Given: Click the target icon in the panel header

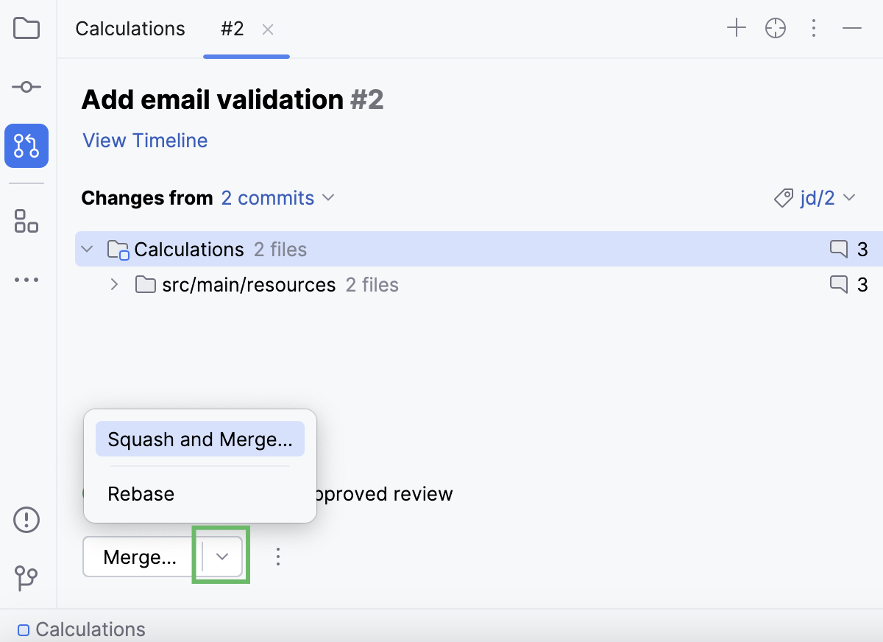Looking at the screenshot, I should click(x=776, y=28).
